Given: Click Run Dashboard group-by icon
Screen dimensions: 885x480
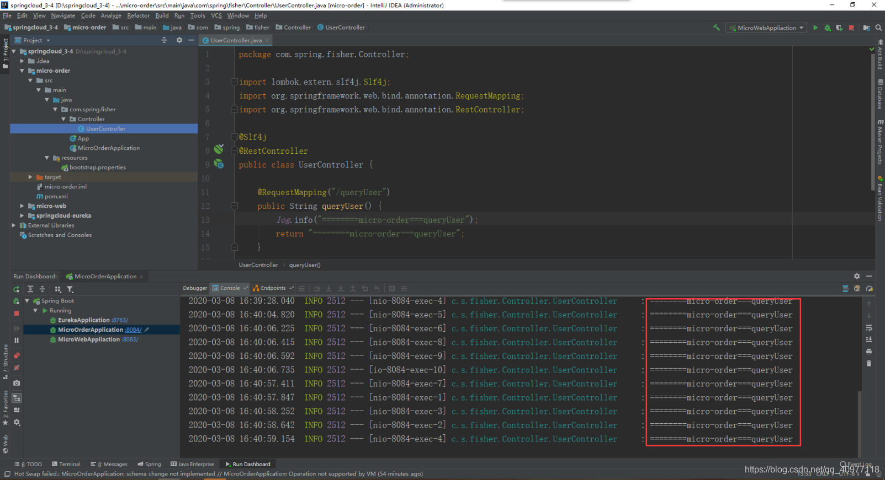Looking at the screenshot, I should [x=58, y=289].
